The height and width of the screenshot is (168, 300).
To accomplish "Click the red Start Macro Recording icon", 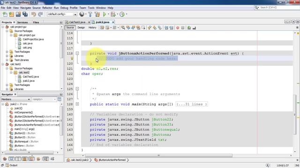I will click(178, 28).
